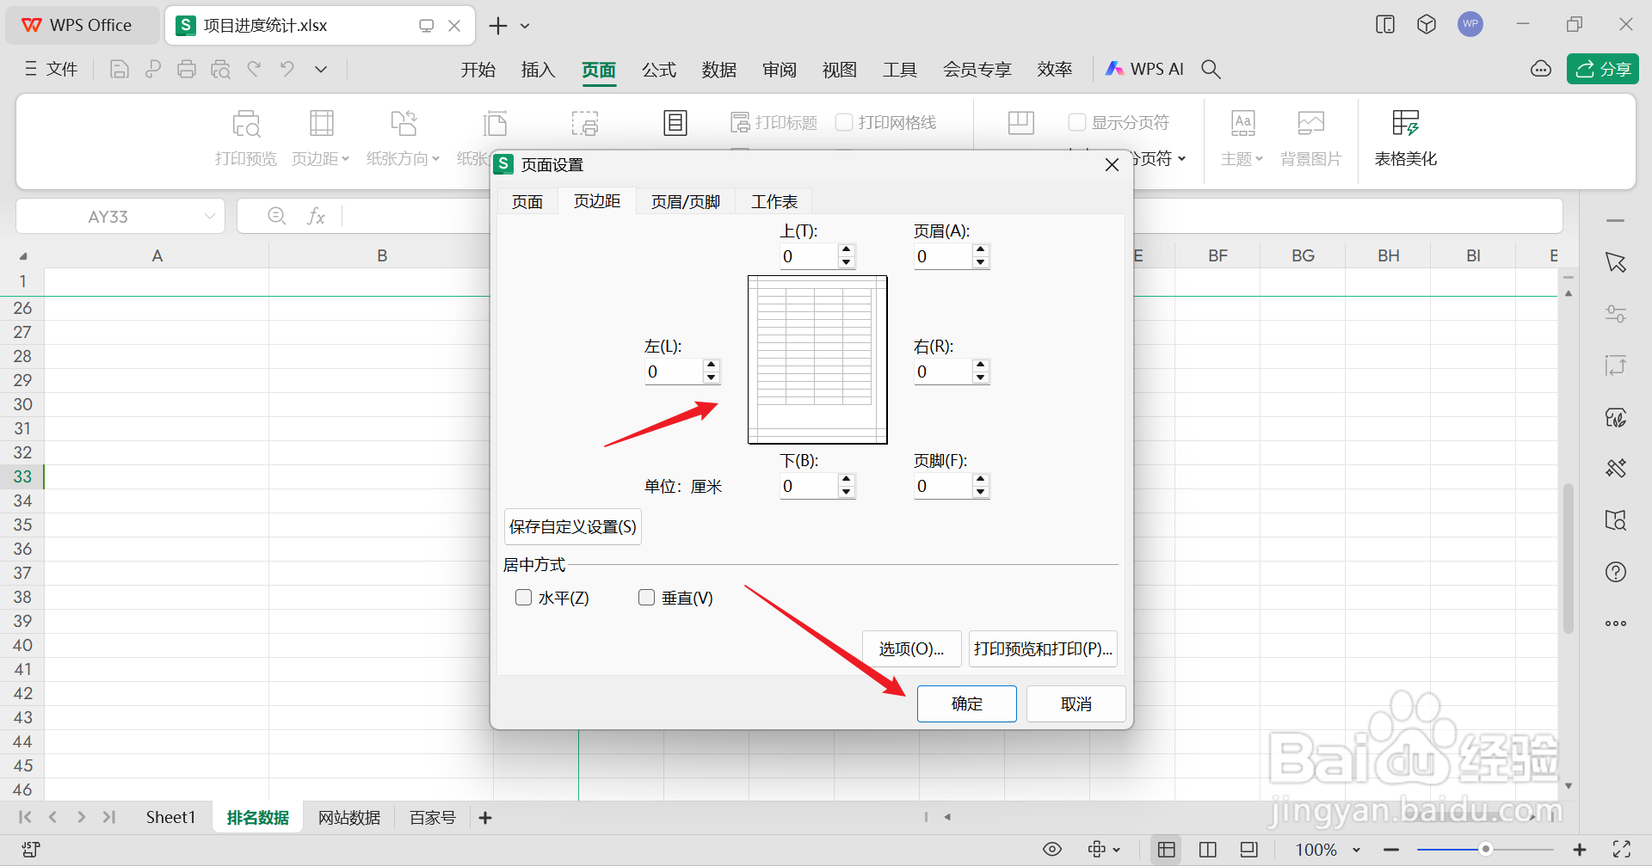Screen dimensions: 1652x866
Task: Switch to the Sheet (工作表) dialog tab
Action: click(x=774, y=201)
